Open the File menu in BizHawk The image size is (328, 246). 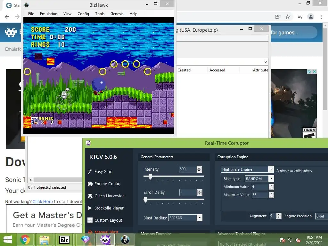[x=31, y=14]
